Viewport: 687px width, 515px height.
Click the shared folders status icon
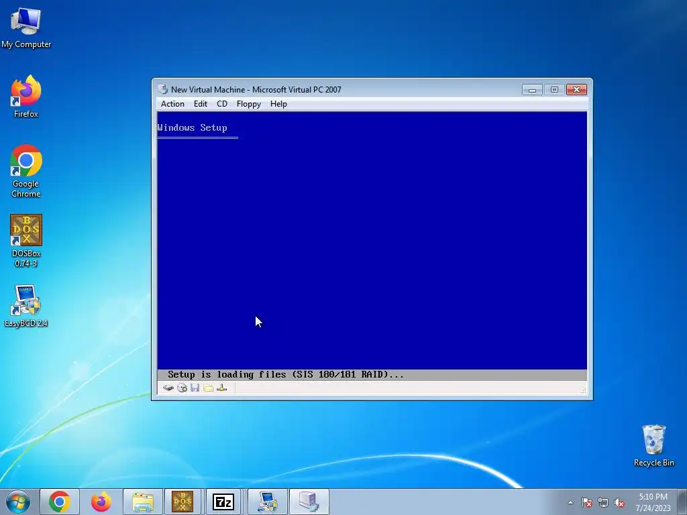pos(208,388)
